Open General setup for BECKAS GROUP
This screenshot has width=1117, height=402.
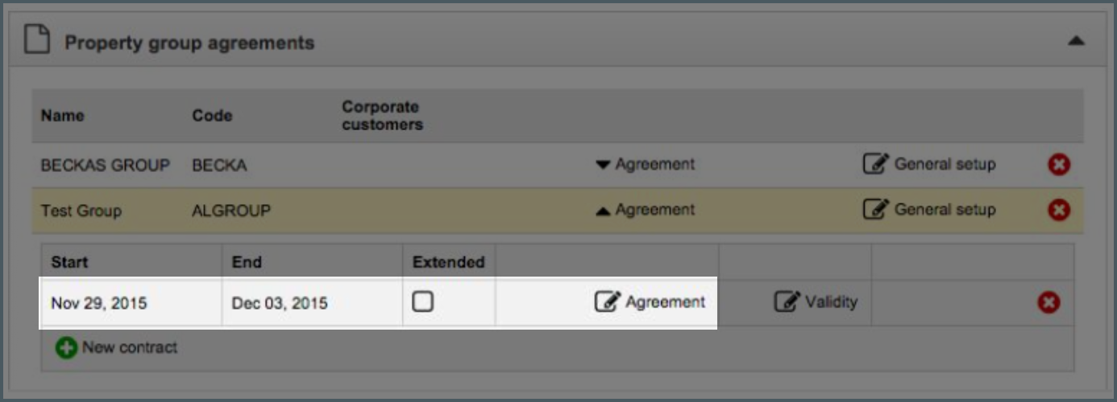click(x=930, y=165)
